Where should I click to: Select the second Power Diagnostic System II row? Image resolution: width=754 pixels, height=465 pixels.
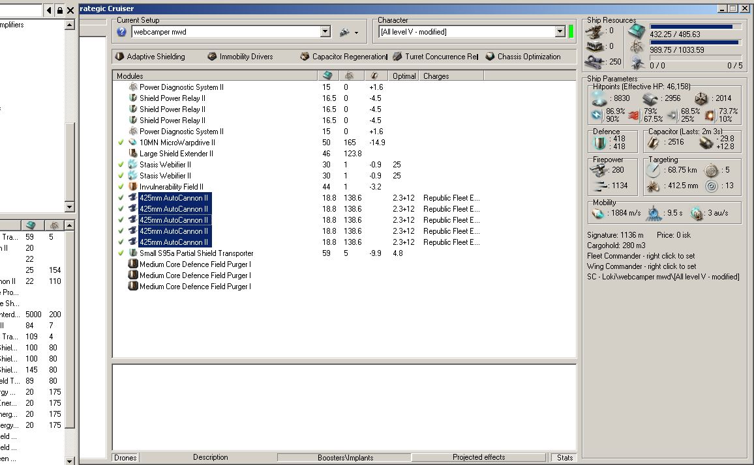181,131
